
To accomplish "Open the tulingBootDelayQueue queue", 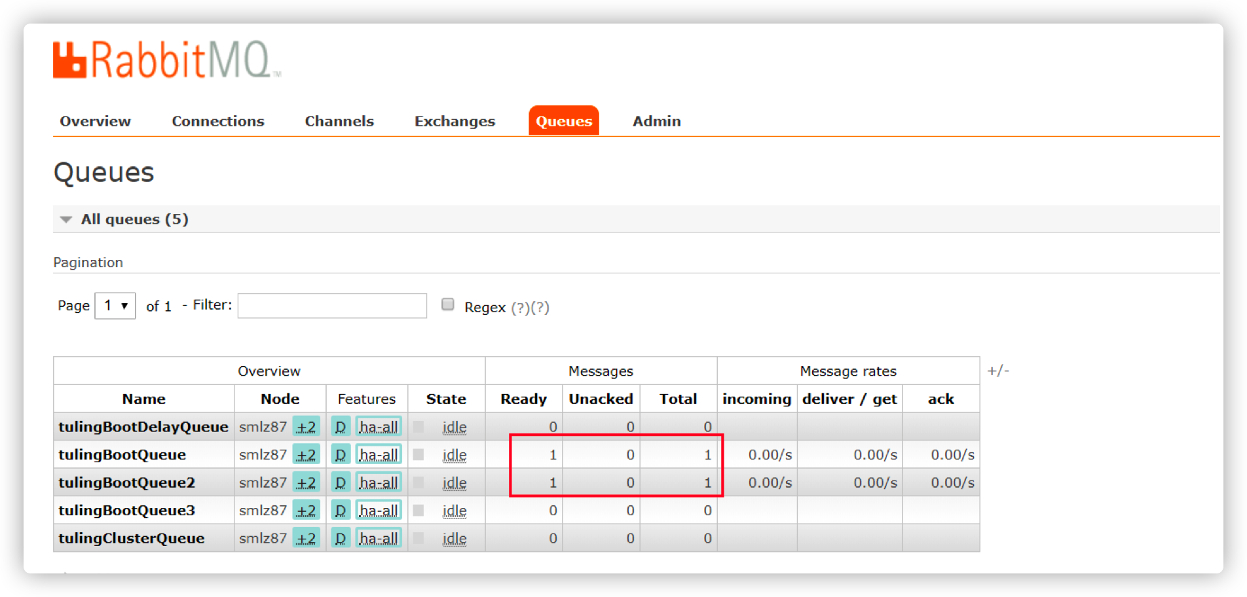I will (x=143, y=427).
